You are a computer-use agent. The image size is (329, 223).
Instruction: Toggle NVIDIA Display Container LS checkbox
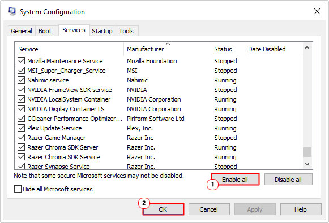(21, 109)
